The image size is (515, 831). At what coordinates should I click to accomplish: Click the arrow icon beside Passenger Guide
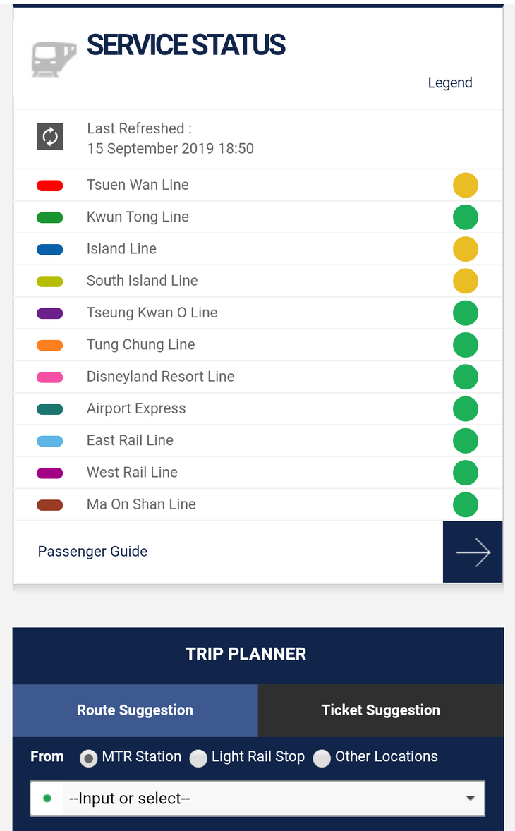coord(473,552)
